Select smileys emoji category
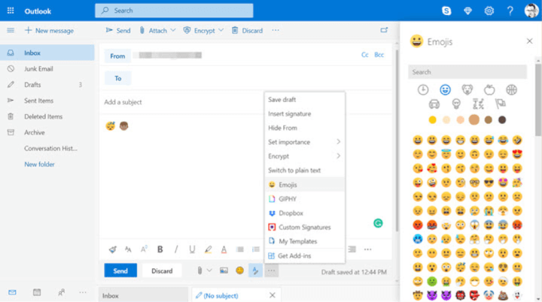This screenshot has width=542, height=302. (x=445, y=89)
